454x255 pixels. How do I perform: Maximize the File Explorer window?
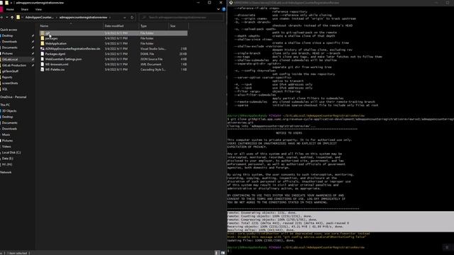(x=209, y=3)
